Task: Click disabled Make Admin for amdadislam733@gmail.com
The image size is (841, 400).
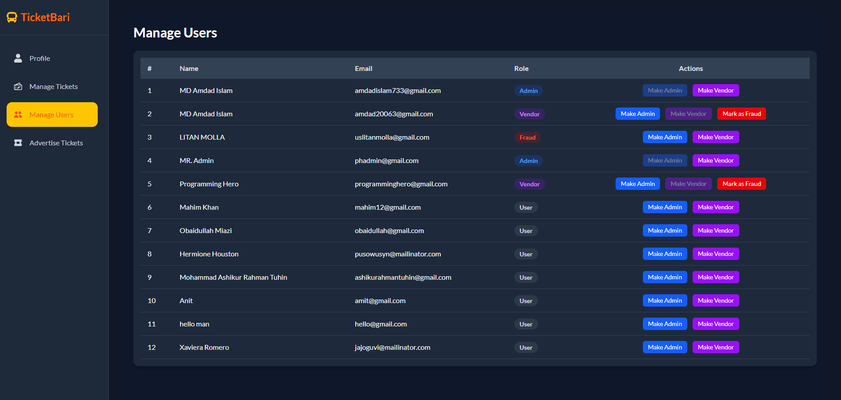Action: click(x=665, y=90)
